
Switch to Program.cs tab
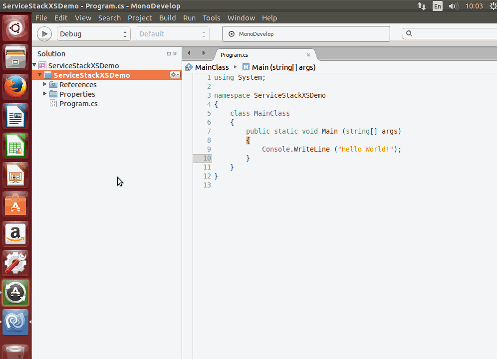234,55
